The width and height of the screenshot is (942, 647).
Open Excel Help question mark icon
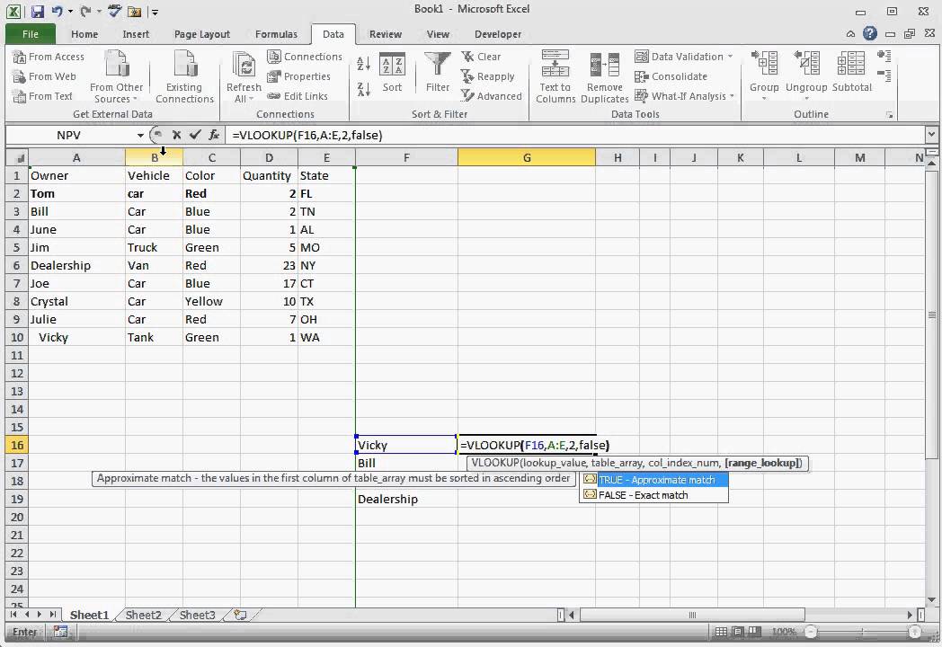click(869, 33)
